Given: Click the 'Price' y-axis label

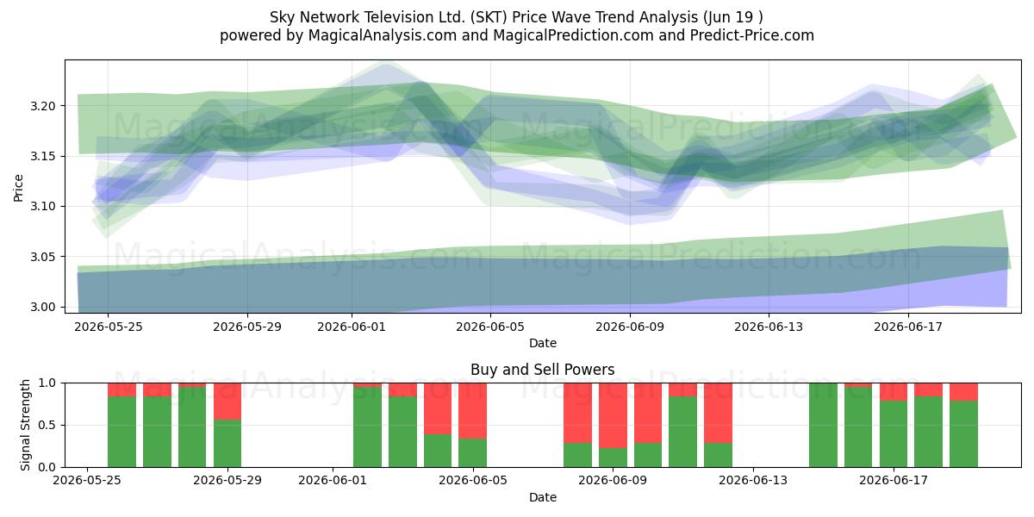Looking at the screenshot, I should click(x=19, y=186).
